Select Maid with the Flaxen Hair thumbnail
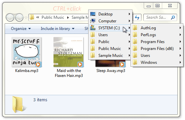The image size is (185, 120). point(68,52)
